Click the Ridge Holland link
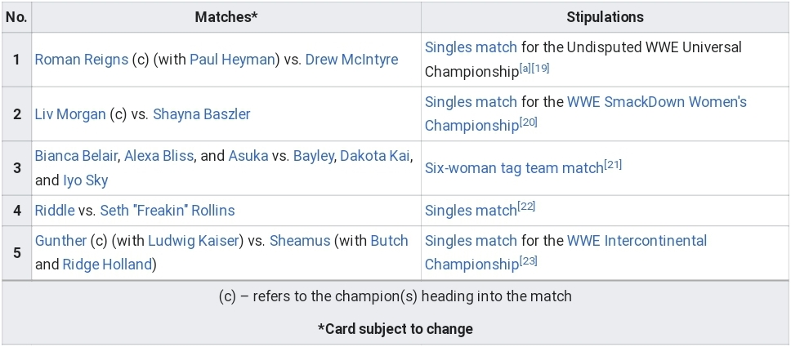 107,264
